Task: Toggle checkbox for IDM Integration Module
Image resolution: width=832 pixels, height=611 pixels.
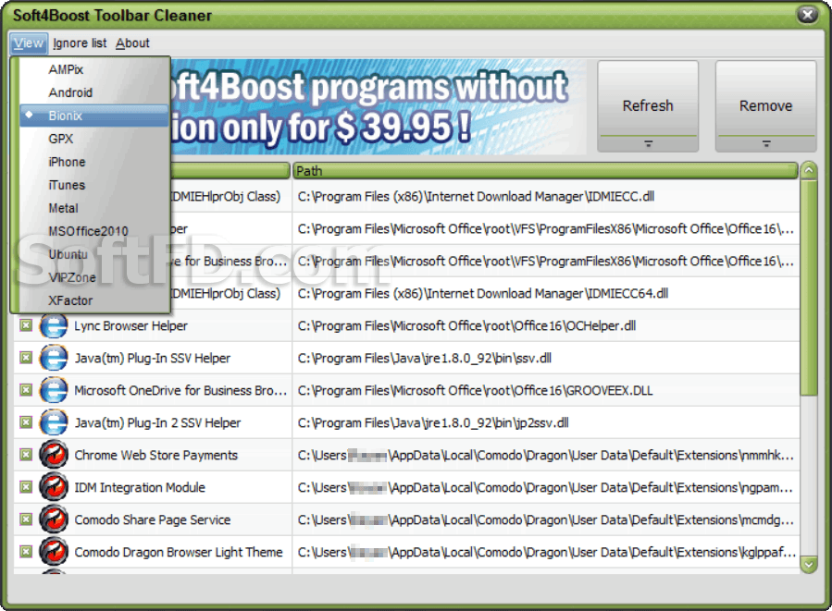Action: [x=26, y=487]
